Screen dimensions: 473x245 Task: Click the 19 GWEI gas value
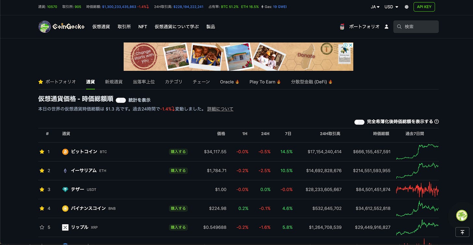280,7
